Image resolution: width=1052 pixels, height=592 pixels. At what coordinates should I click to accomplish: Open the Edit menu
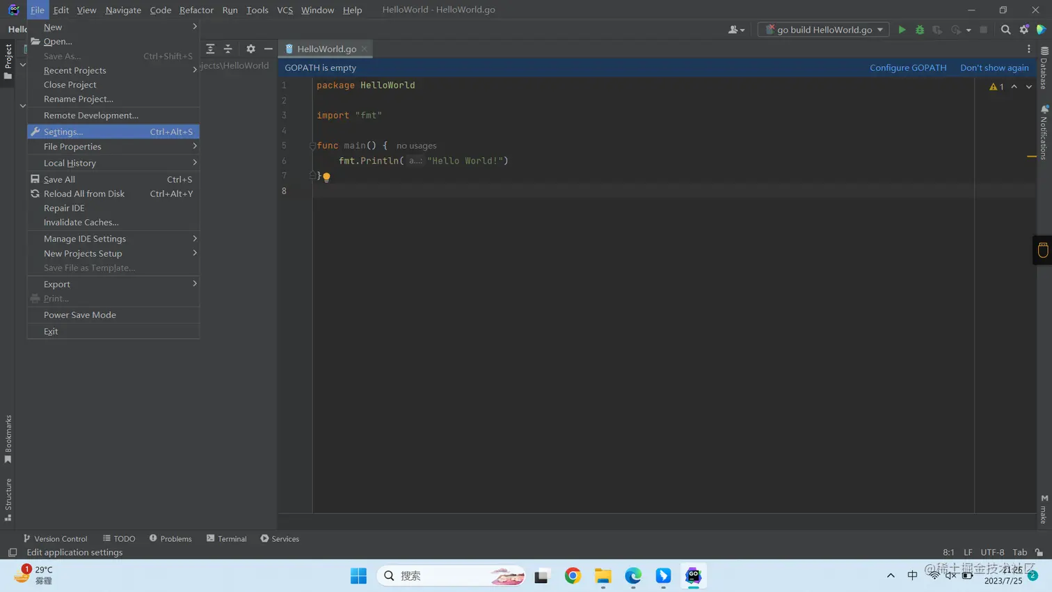click(x=61, y=10)
